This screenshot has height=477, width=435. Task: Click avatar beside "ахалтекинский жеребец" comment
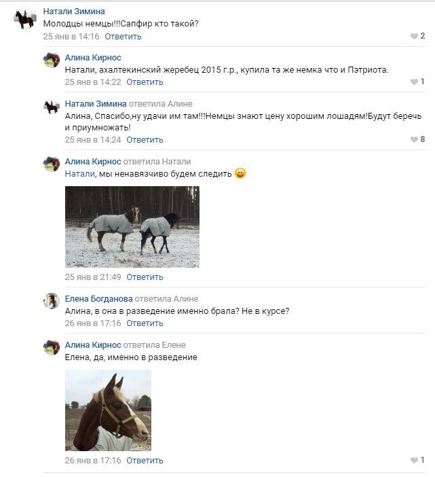point(52,60)
